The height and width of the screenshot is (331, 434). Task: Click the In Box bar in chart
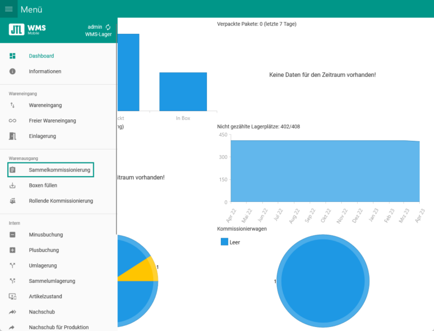[x=183, y=92]
